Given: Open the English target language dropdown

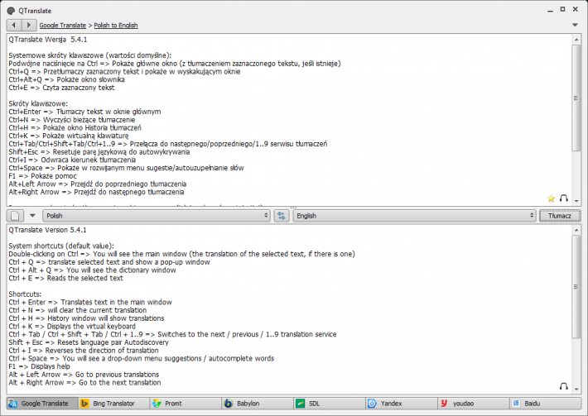Looking at the screenshot, I should coord(414,216).
